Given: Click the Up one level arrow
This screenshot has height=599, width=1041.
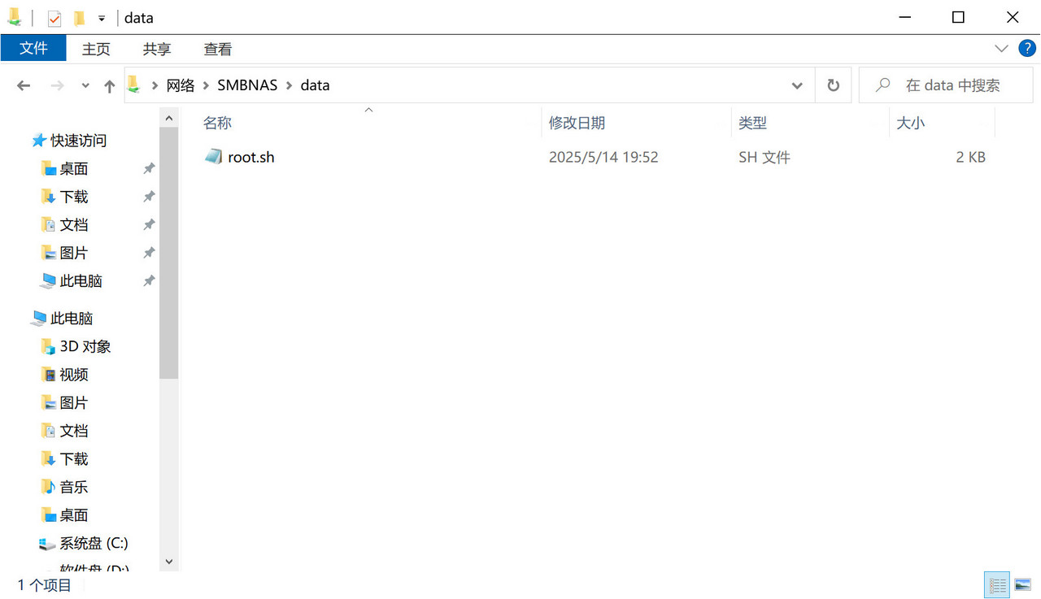Looking at the screenshot, I should point(109,85).
